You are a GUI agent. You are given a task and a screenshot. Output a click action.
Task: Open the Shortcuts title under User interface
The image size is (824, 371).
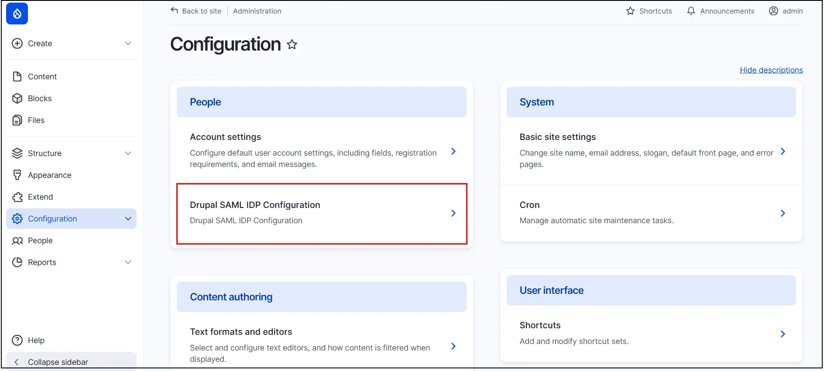click(x=540, y=325)
